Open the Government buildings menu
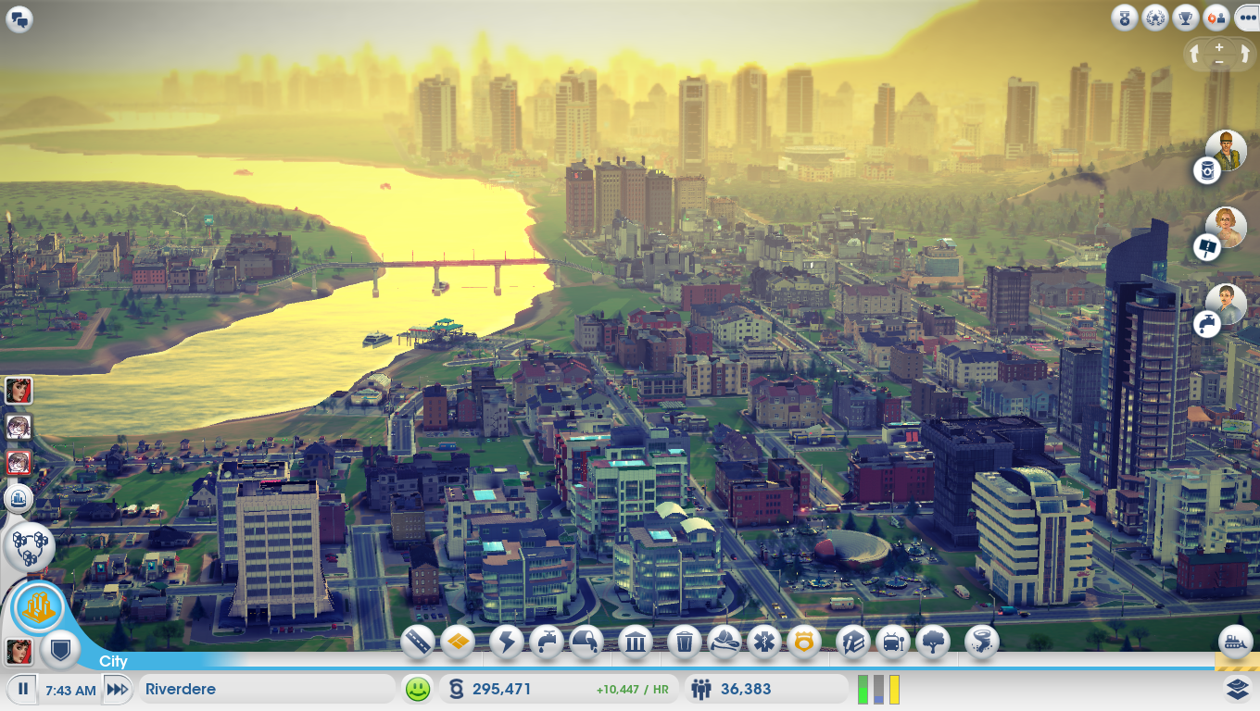Screen dimensions: 1260x711 (x=635, y=641)
